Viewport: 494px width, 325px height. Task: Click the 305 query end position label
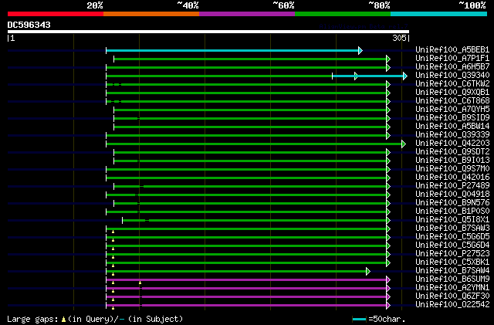[399, 38]
